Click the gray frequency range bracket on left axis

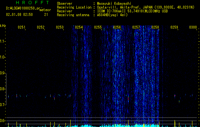click(x=6, y=89)
